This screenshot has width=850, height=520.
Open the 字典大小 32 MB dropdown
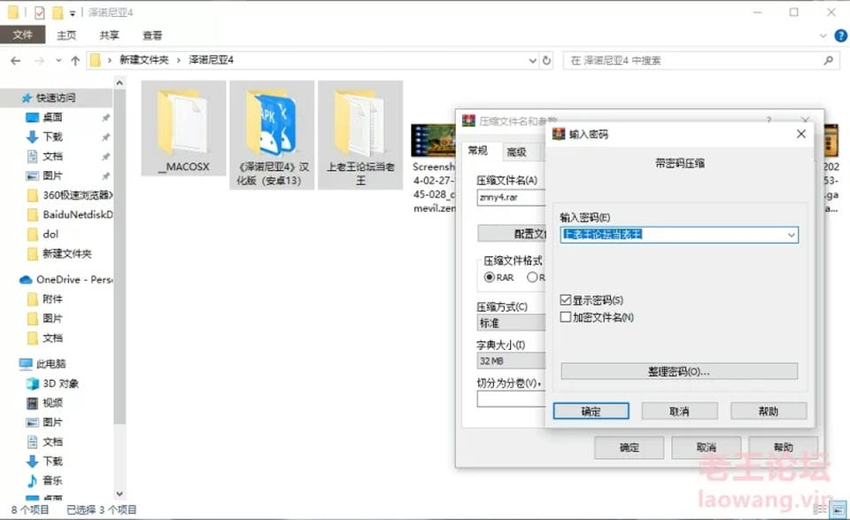click(511, 361)
